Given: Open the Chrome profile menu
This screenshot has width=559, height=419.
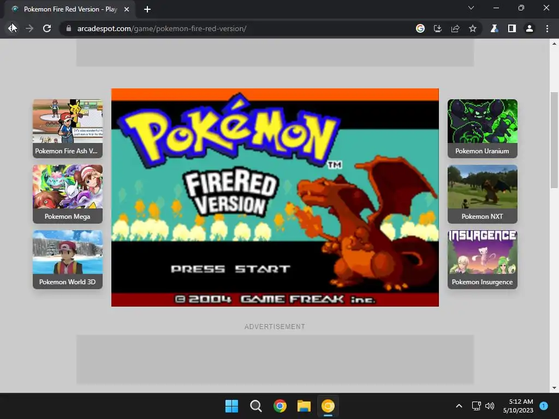Looking at the screenshot, I should pyautogui.click(x=530, y=28).
